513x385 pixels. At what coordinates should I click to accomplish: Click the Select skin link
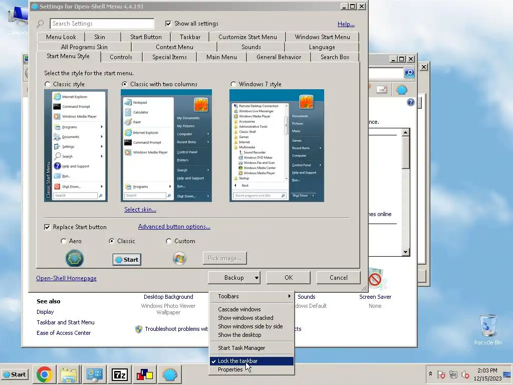[140, 210]
